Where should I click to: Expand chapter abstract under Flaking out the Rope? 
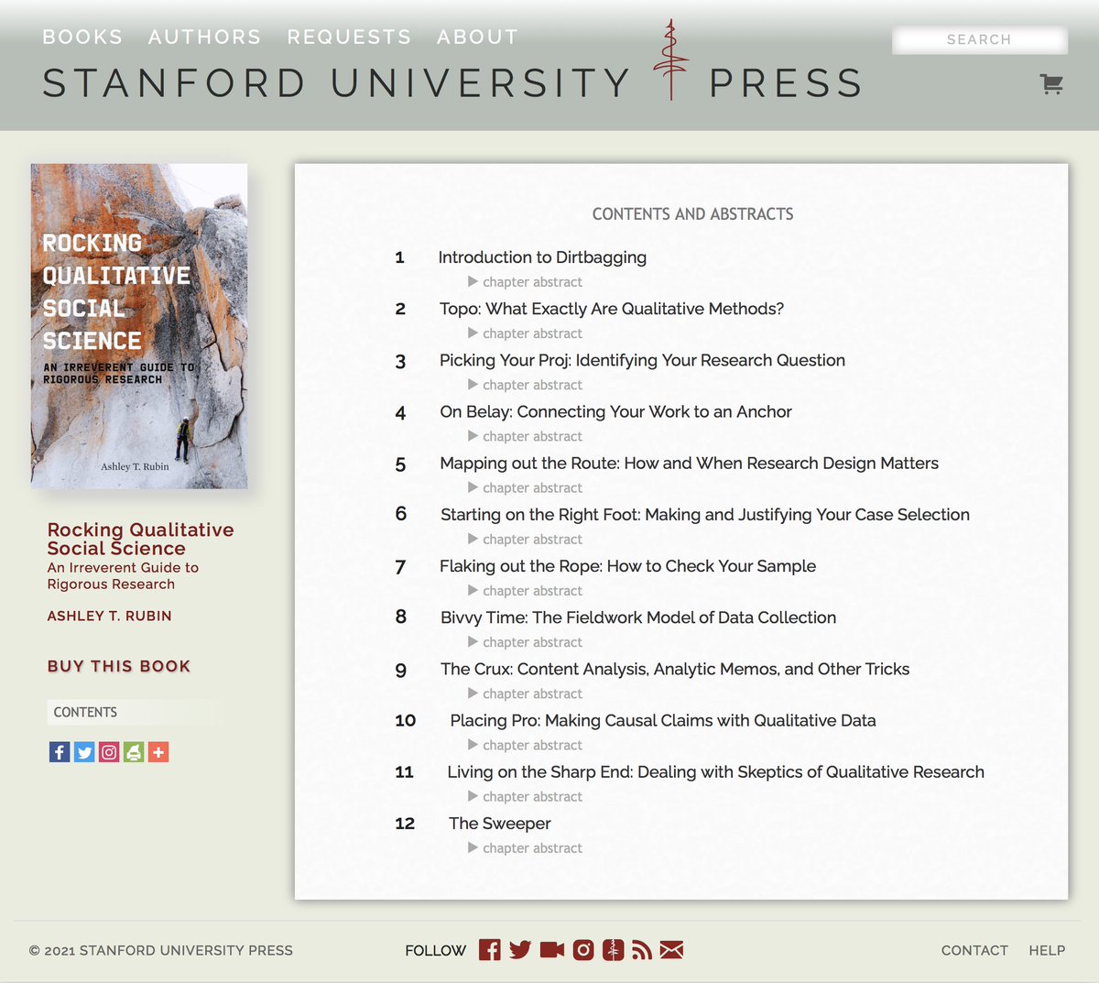pos(525,591)
